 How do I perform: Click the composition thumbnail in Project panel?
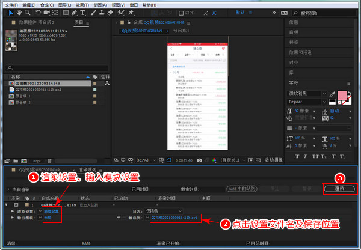(x=11, y=40)
